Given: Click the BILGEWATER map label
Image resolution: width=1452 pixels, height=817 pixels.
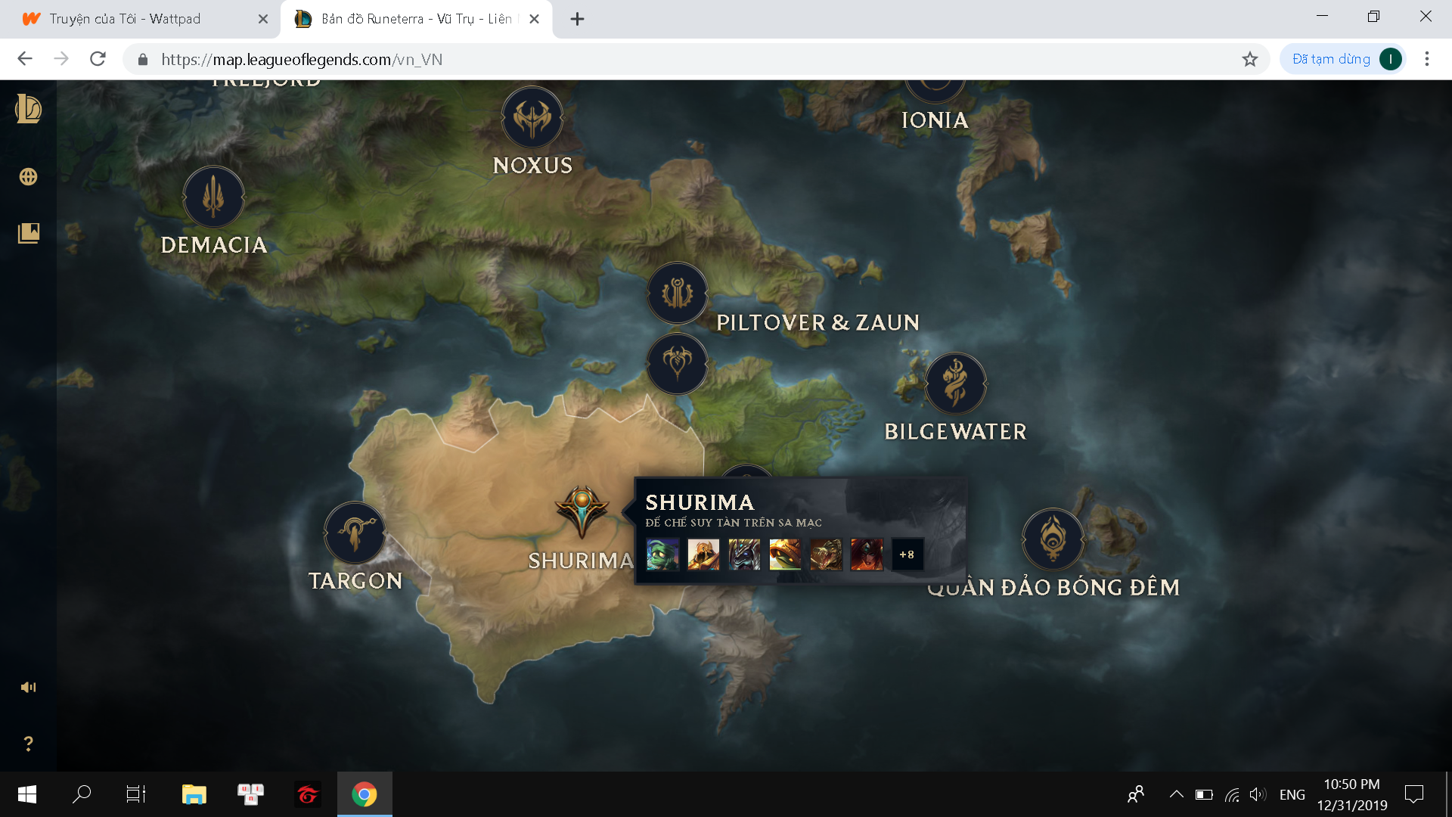Looking at the screenshot, I should [x=956, y=432].
